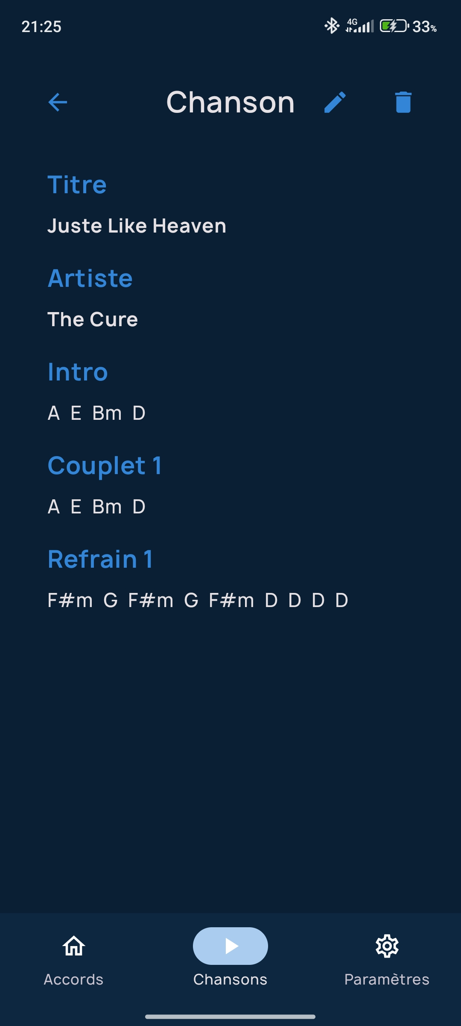
Task: Tap the Chansons play icon
Action: coord(230,946)
